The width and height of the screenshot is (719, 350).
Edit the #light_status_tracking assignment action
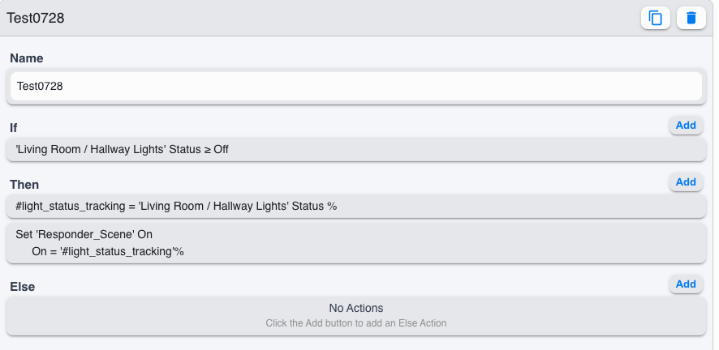[356, 207]
